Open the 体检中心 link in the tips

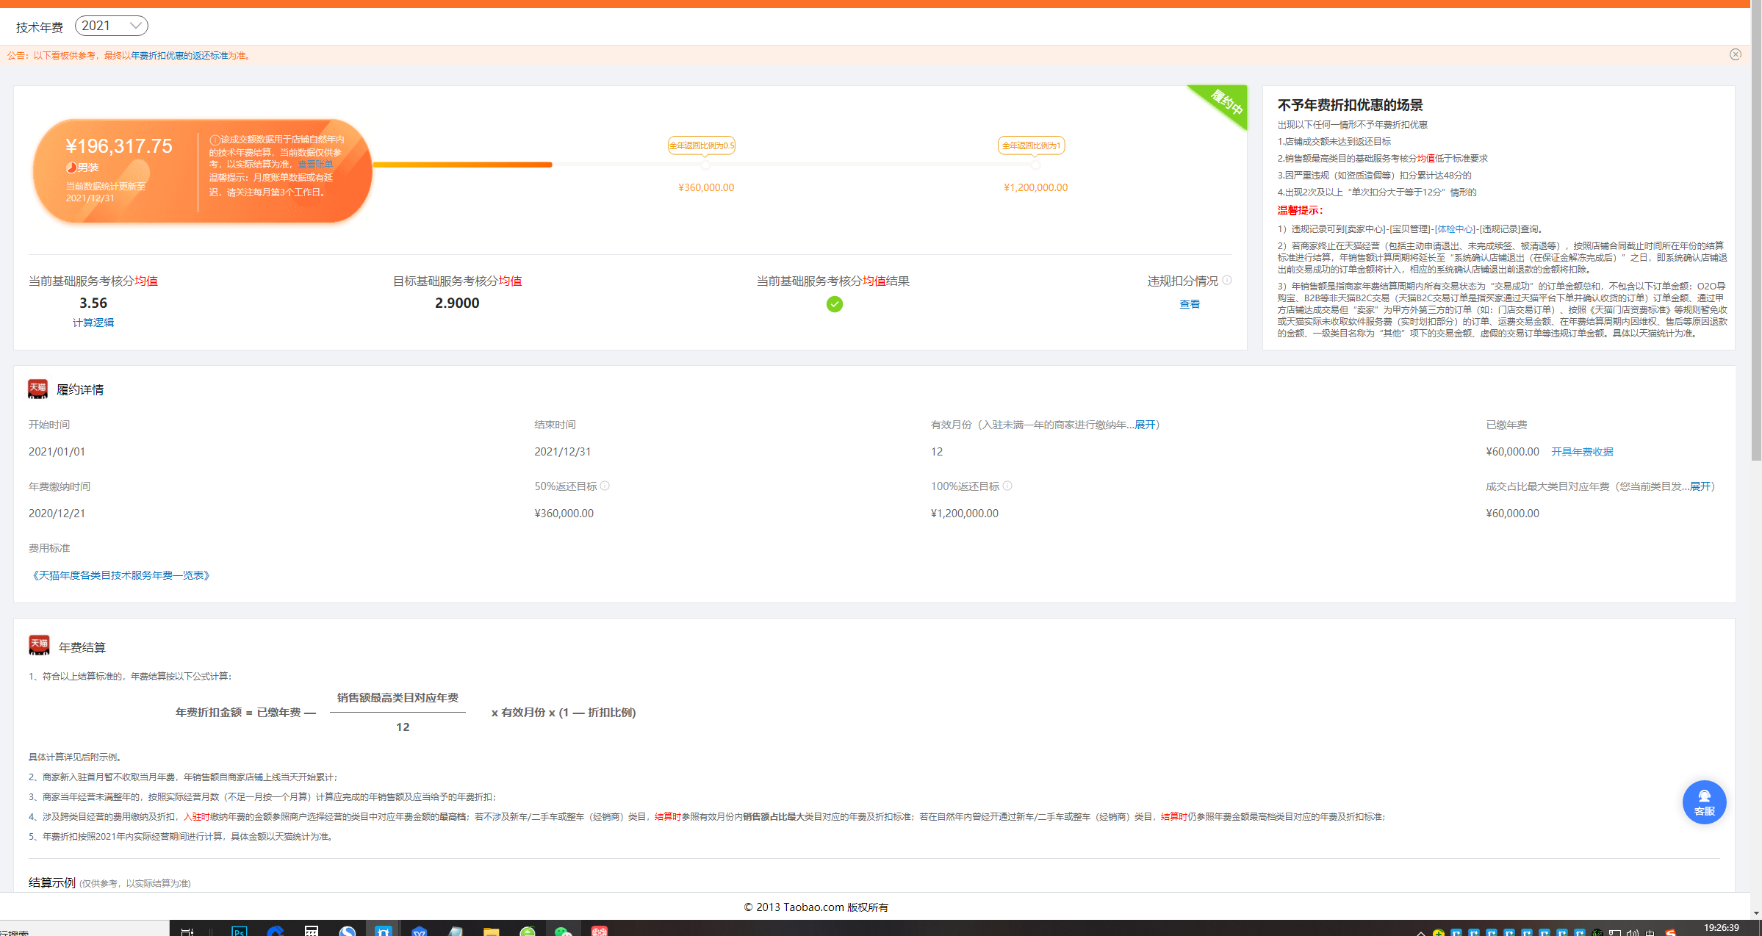[x=1456, y=229]
